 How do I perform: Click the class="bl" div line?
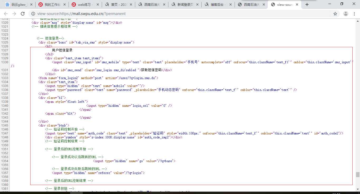(52, 98)
